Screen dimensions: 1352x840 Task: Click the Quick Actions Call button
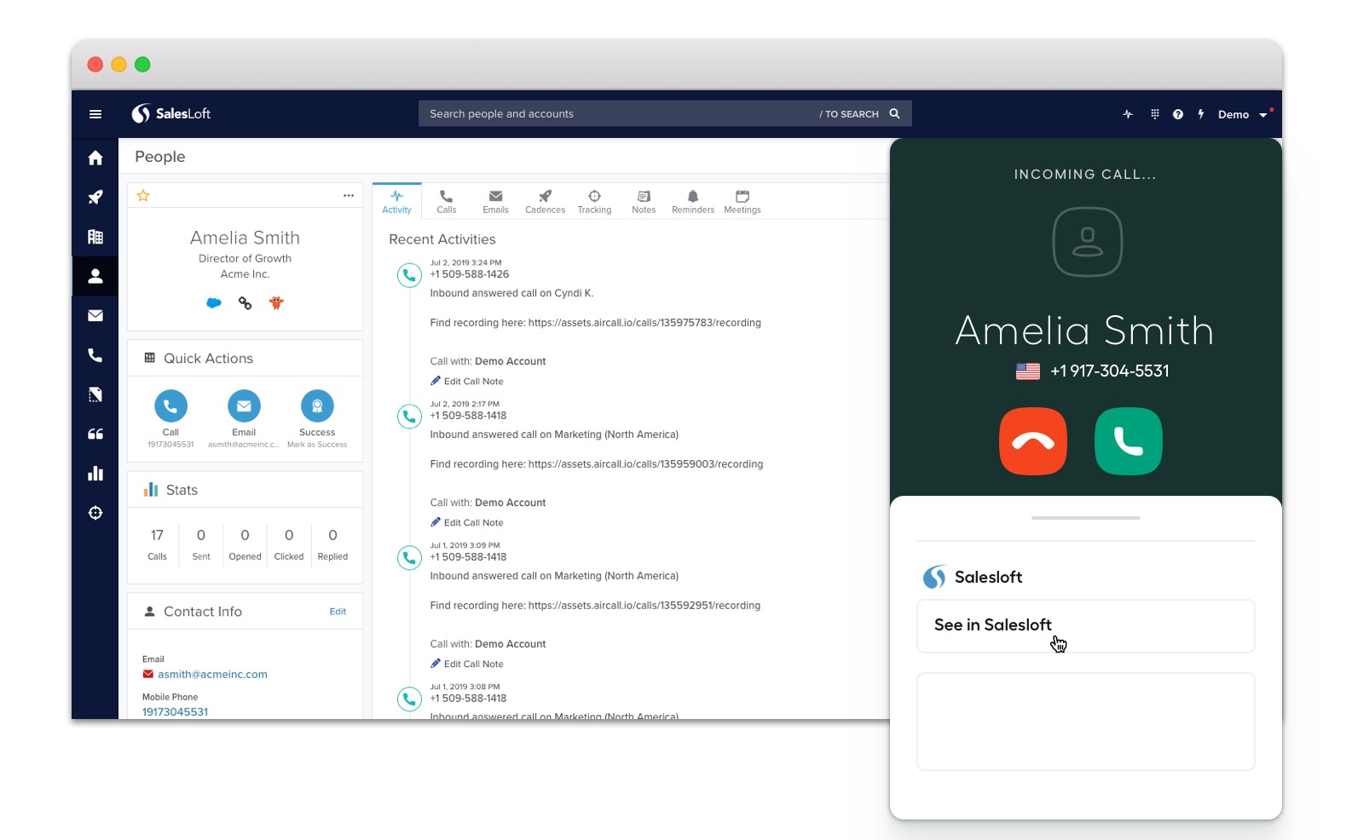pos(170,406)
